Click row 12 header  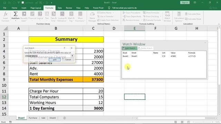click(4, 97)
